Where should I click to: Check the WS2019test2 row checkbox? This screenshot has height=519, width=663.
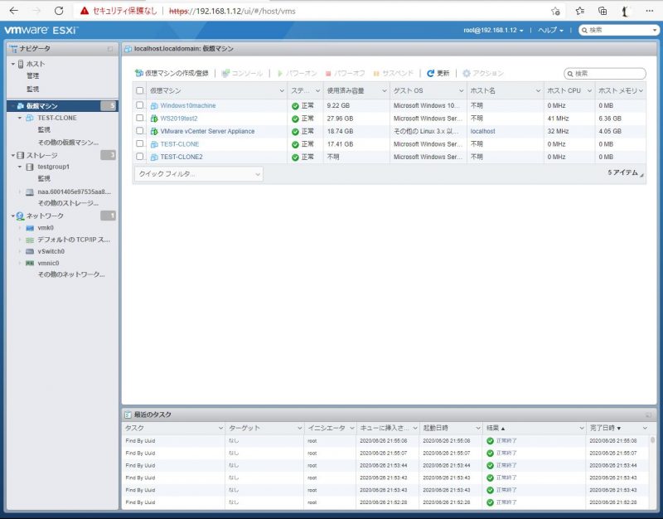tap(139, 118)
